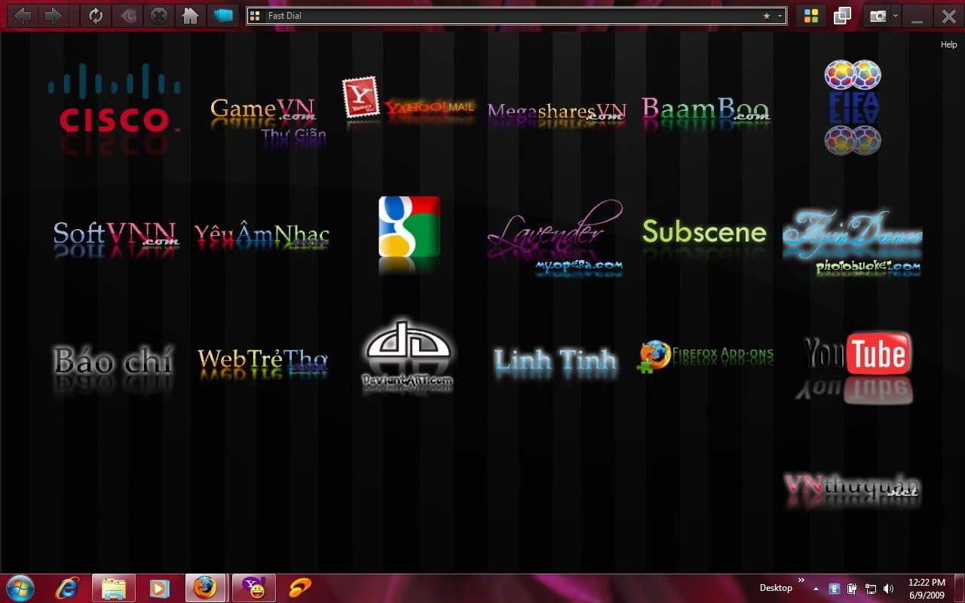Screen dimensions: 965x603
Task: Switch to Firefox in the taskbar
Action: 204,588
